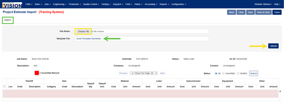Click the red Unverified Record swatch
Image resolution: width=284 pixels, height=103 pixels.
pos(37,73)
